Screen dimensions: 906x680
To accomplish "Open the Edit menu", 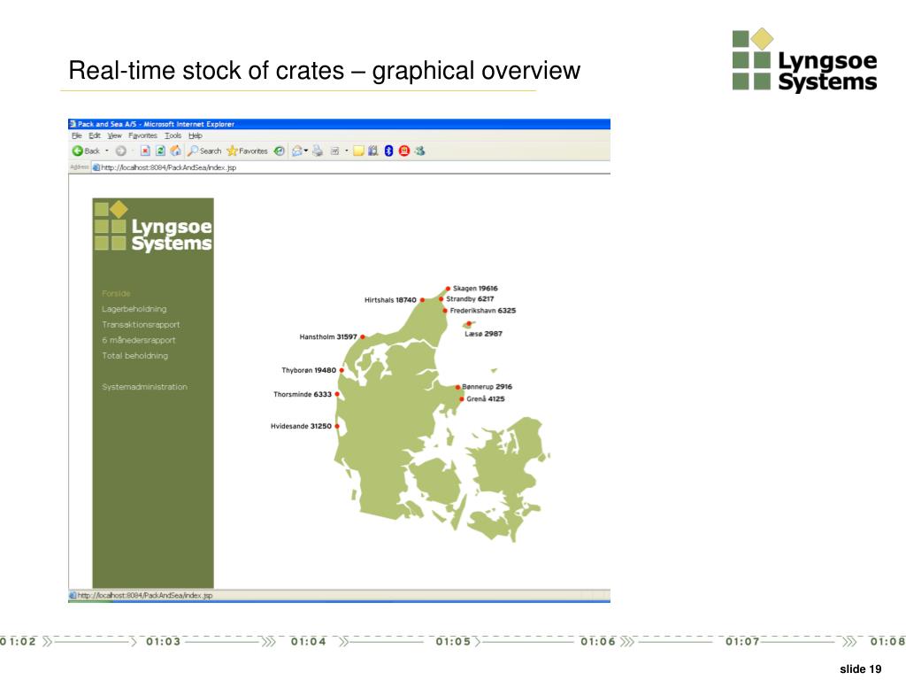I will pyautogui.click(x=95, y=135).
